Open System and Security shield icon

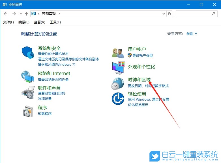pos(28,52)
